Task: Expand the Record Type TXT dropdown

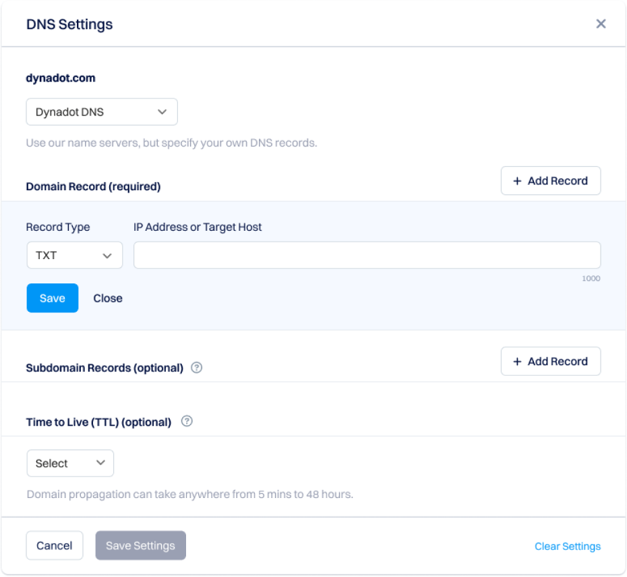Action: coord(74,256)
